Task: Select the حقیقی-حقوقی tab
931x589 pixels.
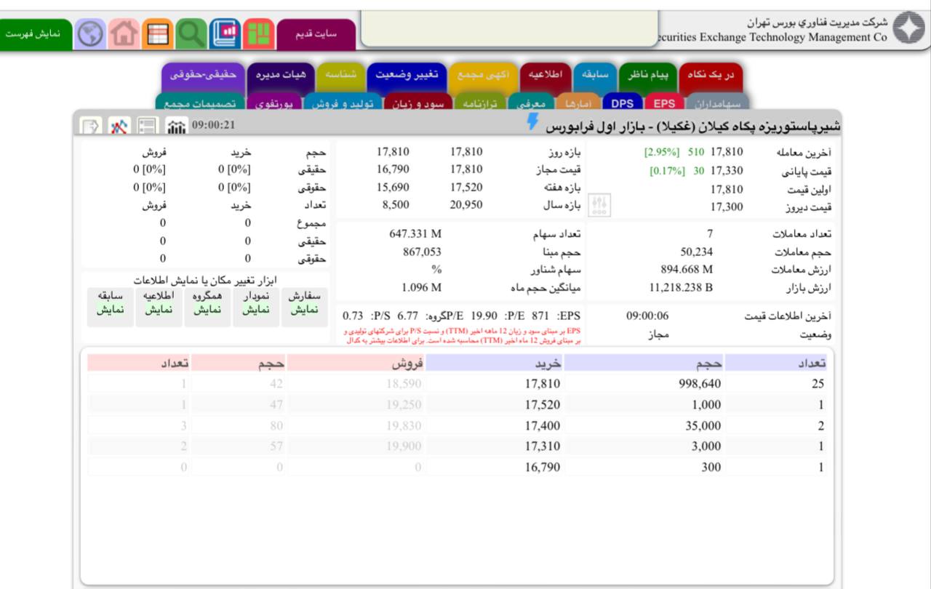Action: [x=204, y=76]
